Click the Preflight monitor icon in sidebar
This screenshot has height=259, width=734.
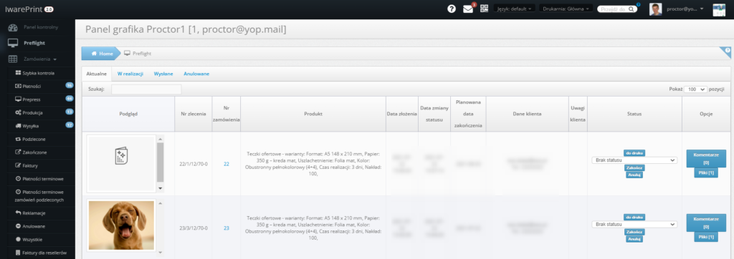[x=13, y=43]
